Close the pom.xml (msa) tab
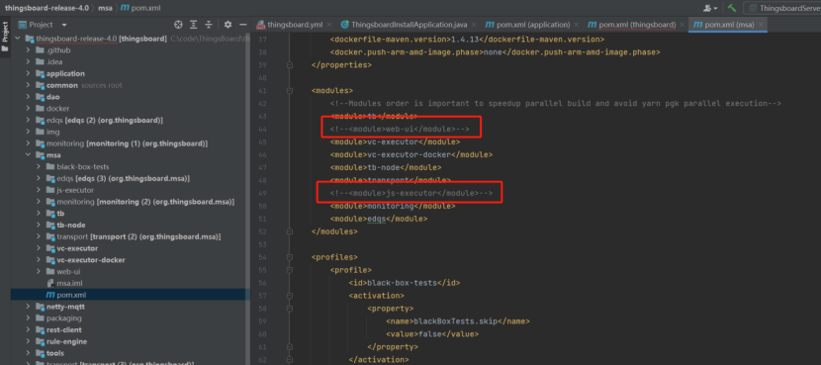The image size is (821, 365). [761, 25]
